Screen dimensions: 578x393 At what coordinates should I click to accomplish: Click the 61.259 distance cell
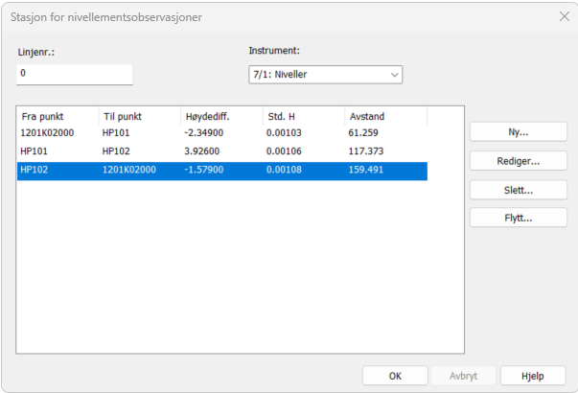point(368,132)
